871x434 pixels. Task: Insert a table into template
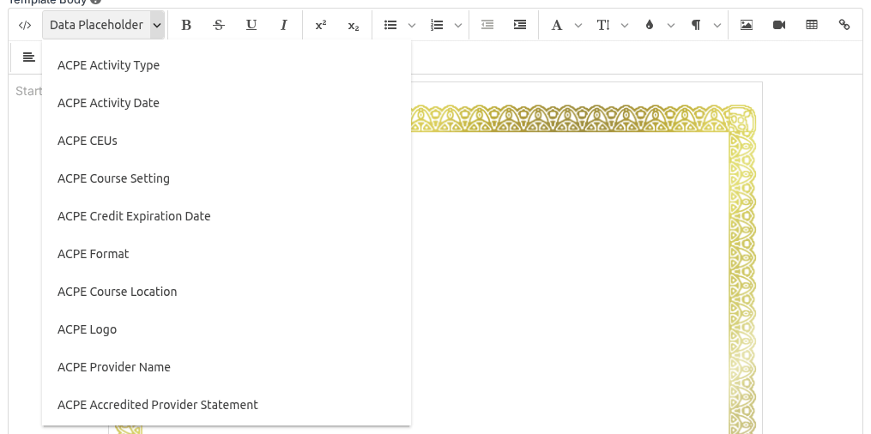coord(812,25)
